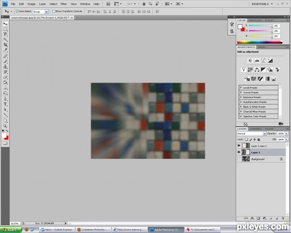
Task: Open the Image menu
Action: coord(32,4)
